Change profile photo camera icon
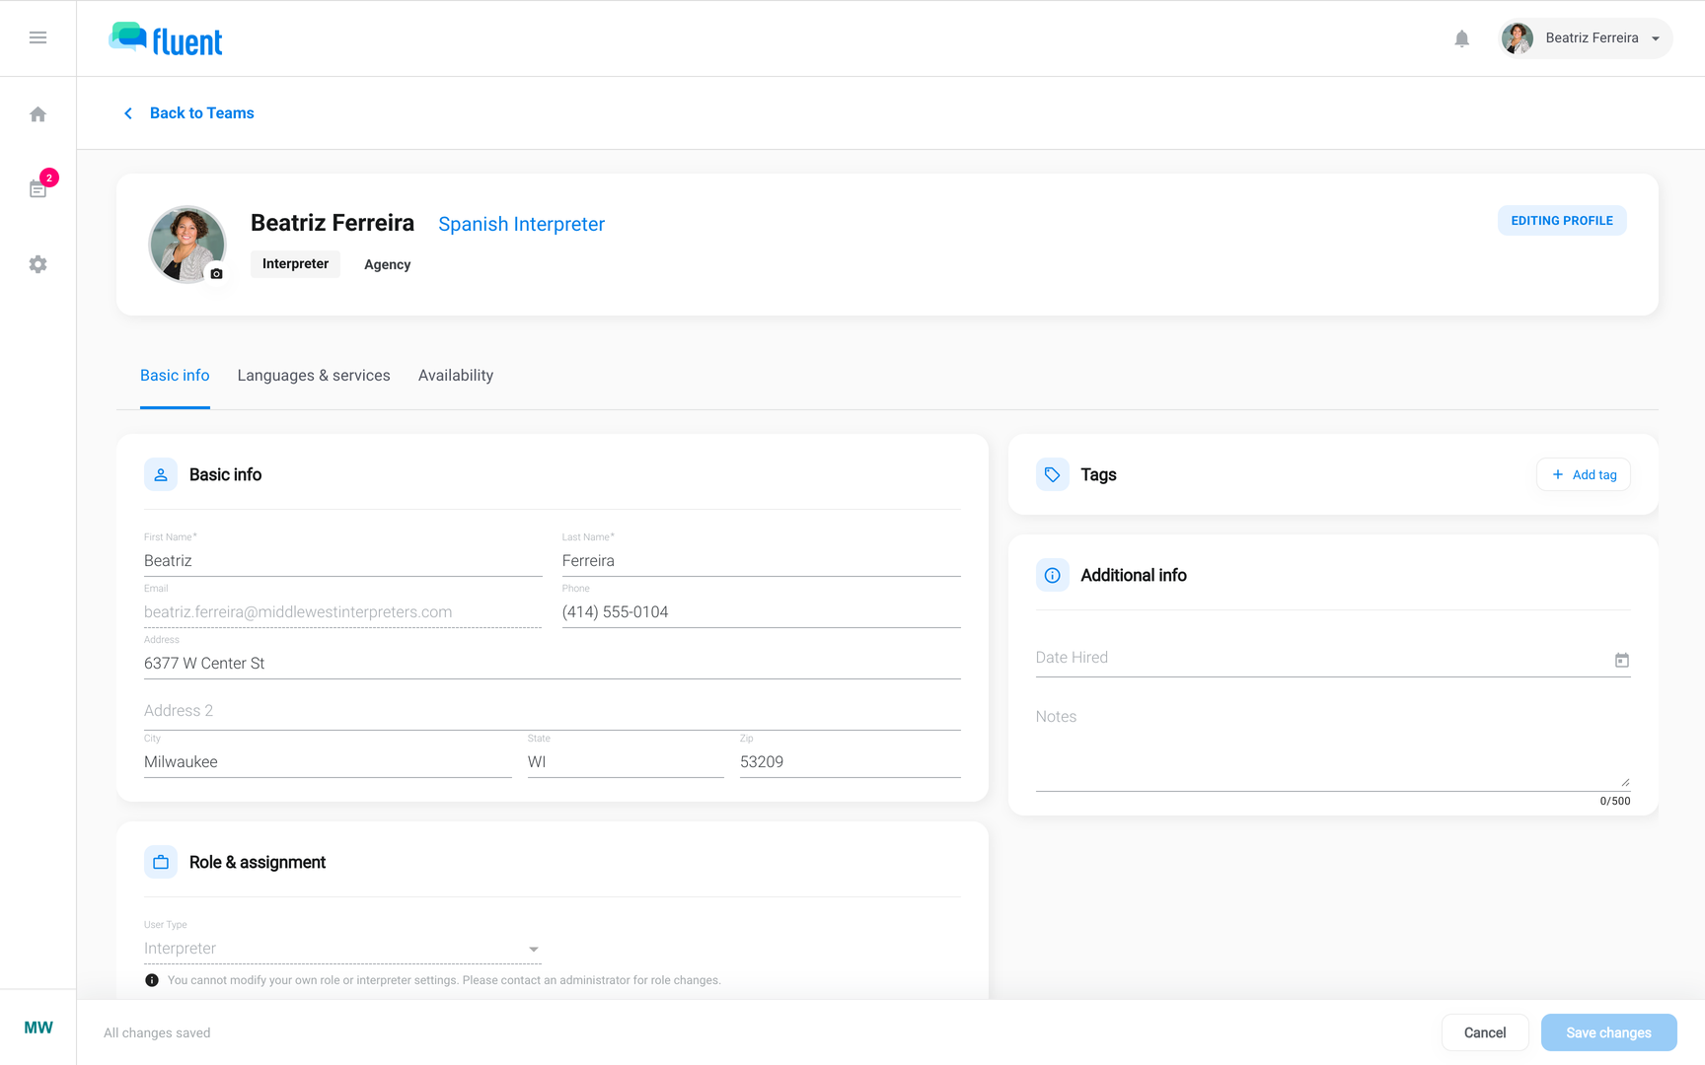1705x1065 pixels. [216, 273]
